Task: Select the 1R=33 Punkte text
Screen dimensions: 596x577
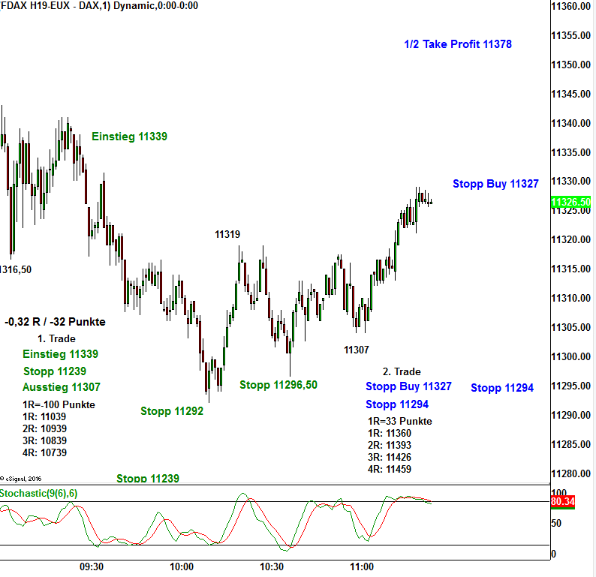Action: click(399, 421)
